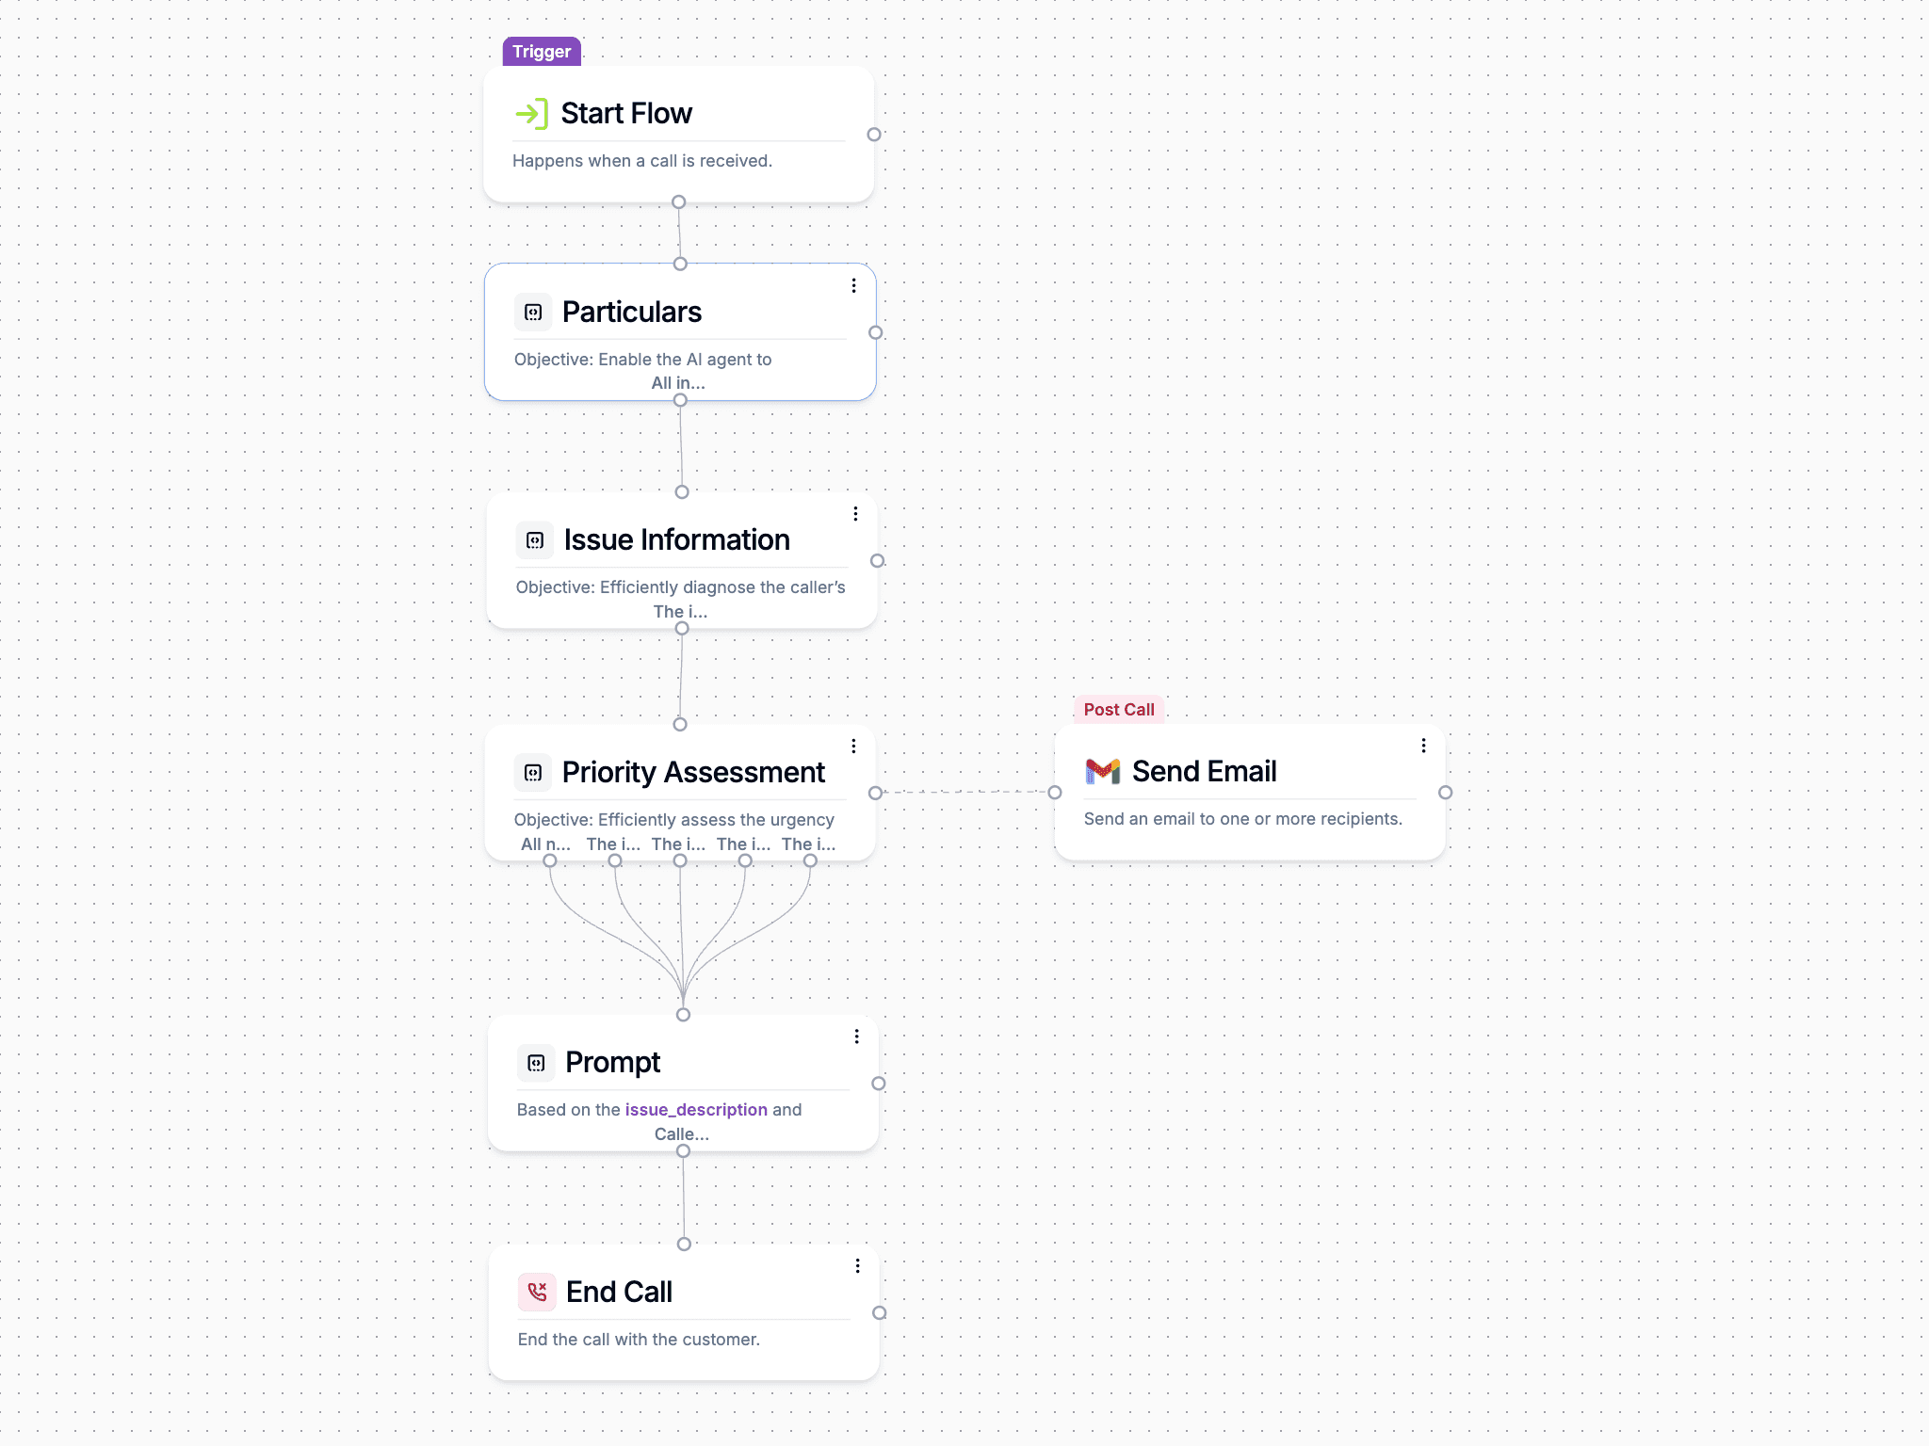Click the Start Flow trigger icon
Image resolution: width=1929 pixels, height=1446 pixels.
(x=534, y=113)
